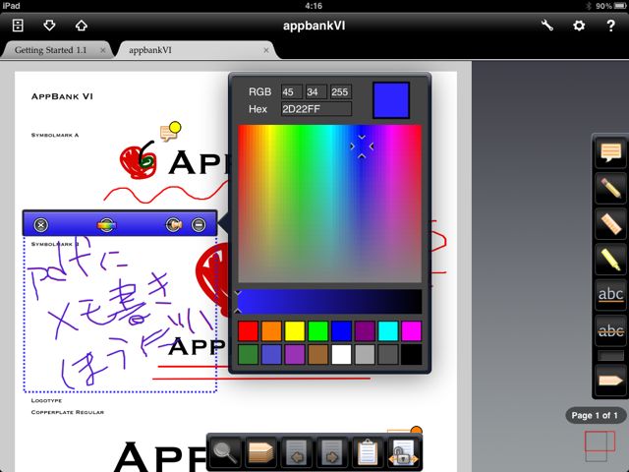The height and width of the screenshot is (472, 629).
Task: Tap the download arrow icon
Action: (x=49, y=26)
